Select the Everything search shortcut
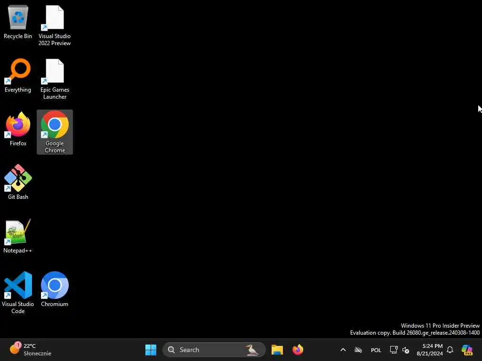Viewport: 482px width, 361px height. coord(18,76)
